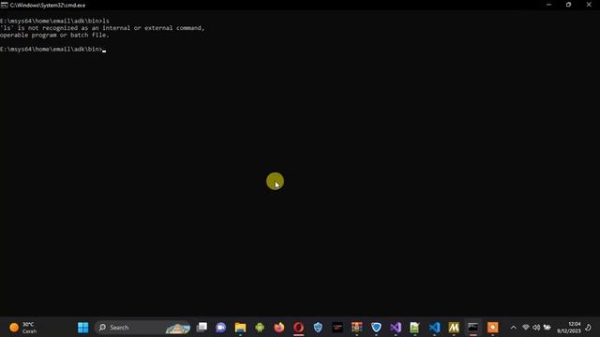Screen dimensions: 600x337
Task: Open battery status in system tray
Action: click(547, 328)
